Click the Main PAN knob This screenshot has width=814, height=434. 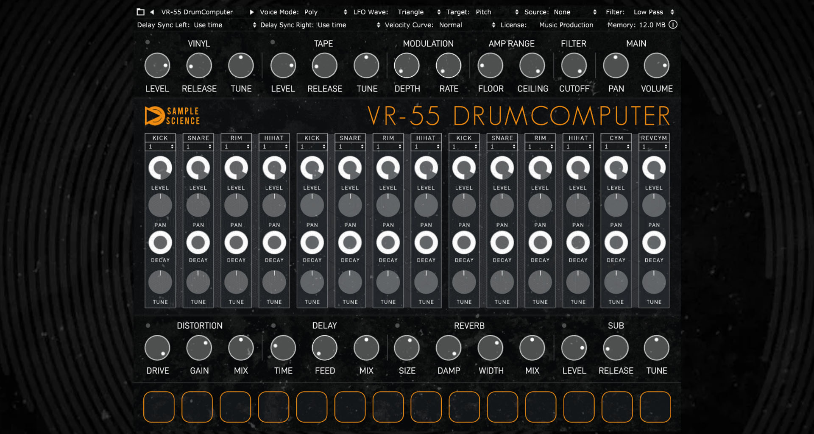[x=616, y=66]
